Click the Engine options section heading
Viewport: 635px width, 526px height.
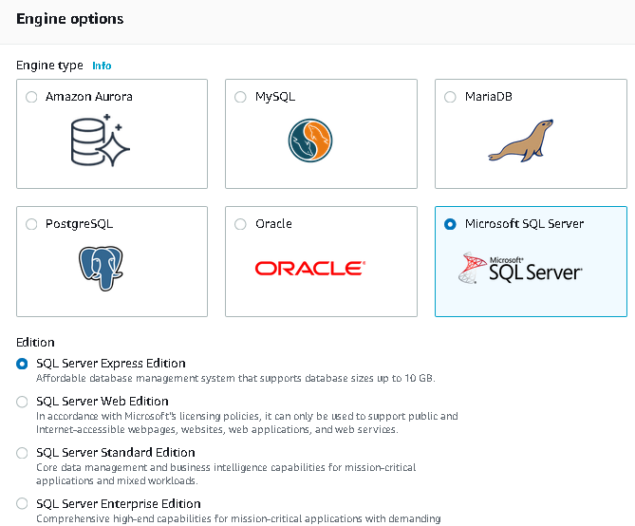click(70, 19)
